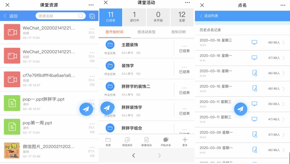Click the video icon for cf7e79f8dfff4ba6ae1a6 file
Viewport: 290px width, 164px height.
(12, 79)
